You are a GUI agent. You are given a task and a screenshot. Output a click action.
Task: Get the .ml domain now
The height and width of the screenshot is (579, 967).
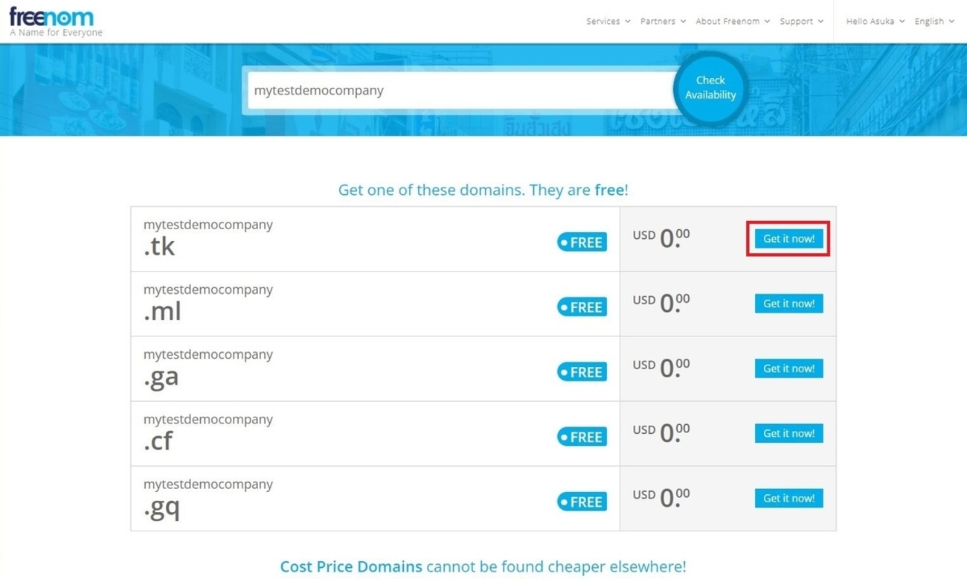(788, 304)
